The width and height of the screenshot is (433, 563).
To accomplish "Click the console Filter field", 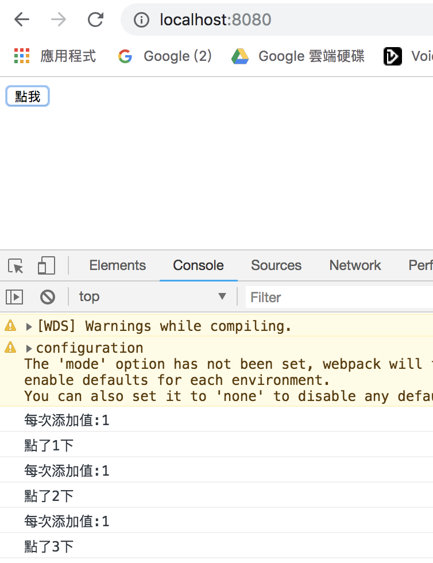I will (339, 297).
